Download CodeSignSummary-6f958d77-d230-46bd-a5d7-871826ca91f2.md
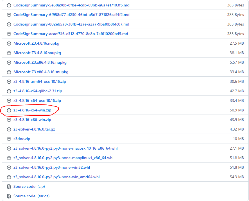The height and width of the screenshot is (201, 249). [71, 15]
